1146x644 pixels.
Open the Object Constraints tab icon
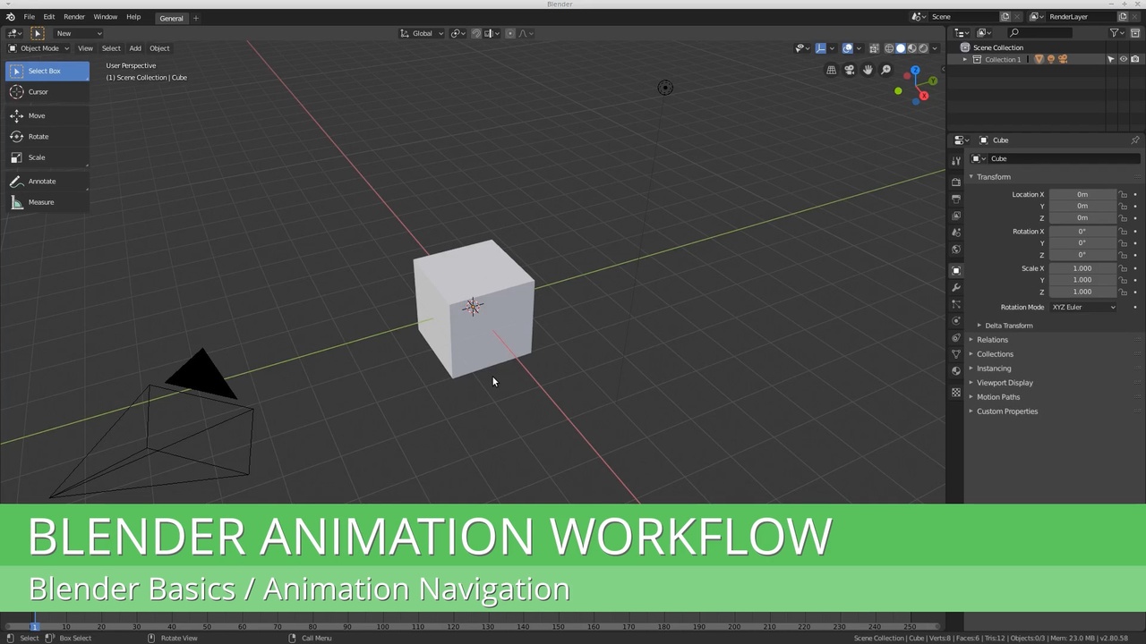[956, 337]
